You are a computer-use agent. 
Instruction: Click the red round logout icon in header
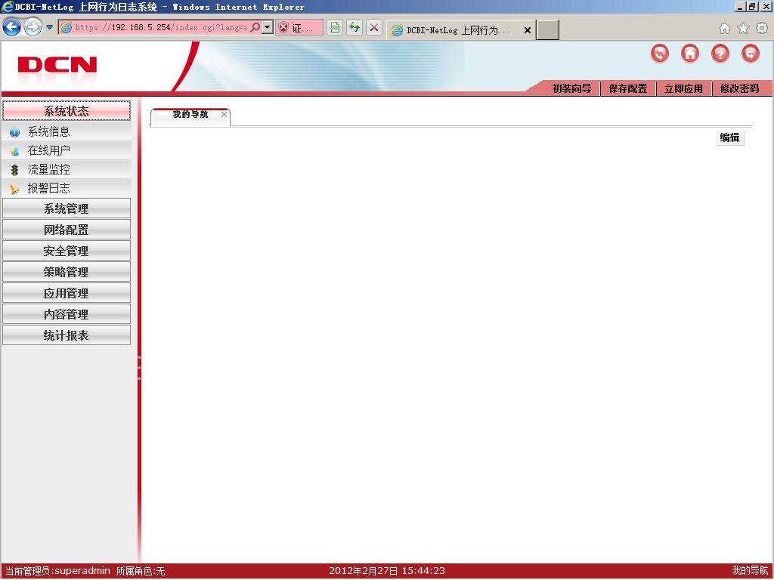(751, 54)
